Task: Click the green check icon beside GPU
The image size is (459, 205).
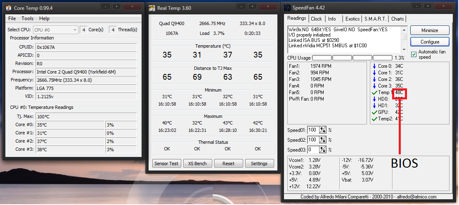Action: tap(374, 113)
